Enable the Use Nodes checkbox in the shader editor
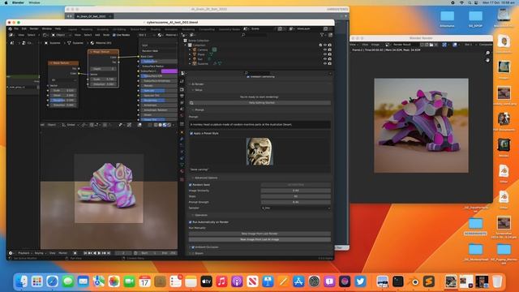Image resolution: width=519 pixels, height=292 pixels. click(114, 35)
